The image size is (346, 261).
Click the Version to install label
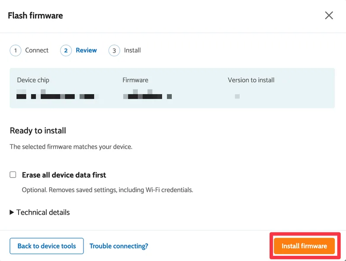(x=251, y=80)
